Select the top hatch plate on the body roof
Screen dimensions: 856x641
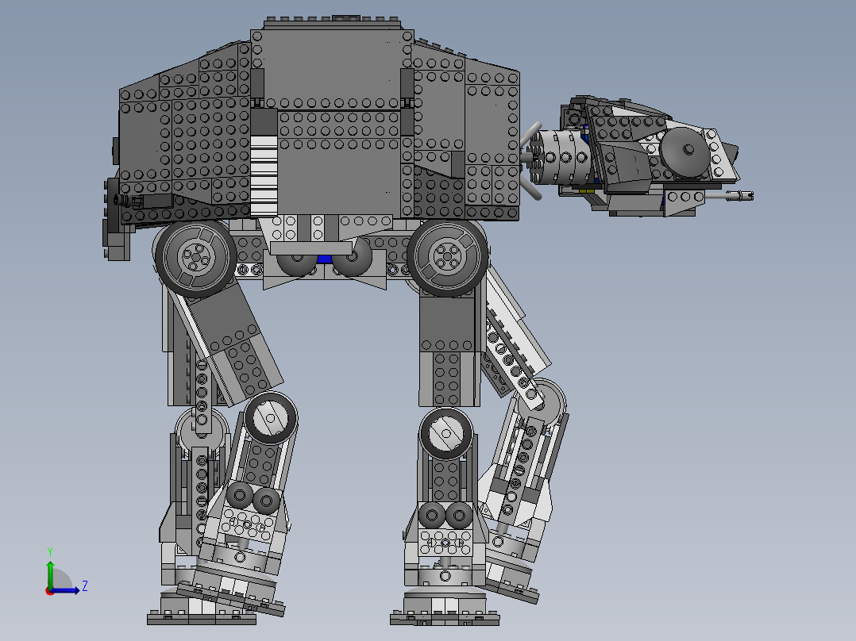(x=333, y=23)
